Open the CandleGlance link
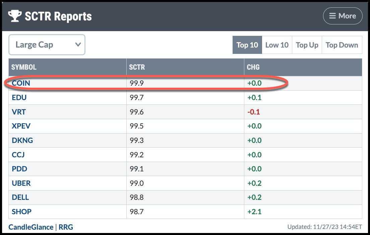Viewport: 370px width, 235px height. (31, 227)
